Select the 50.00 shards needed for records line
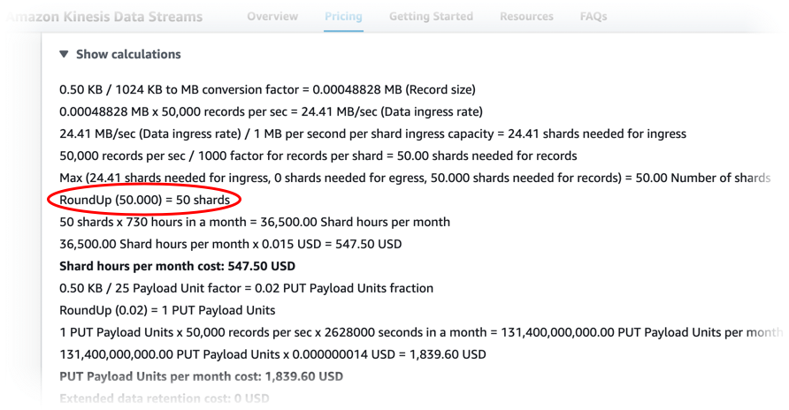This screenshot has width=789, height=410. 318,156
